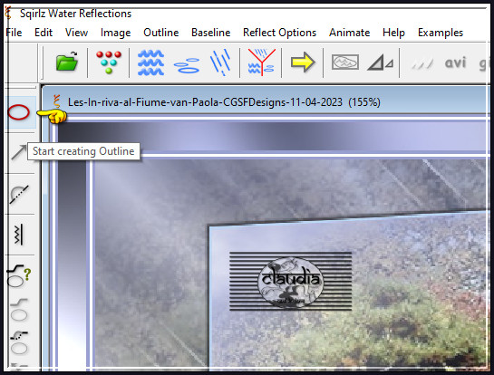
Task: Open the Help menu
Action: [x=393, y=33]
